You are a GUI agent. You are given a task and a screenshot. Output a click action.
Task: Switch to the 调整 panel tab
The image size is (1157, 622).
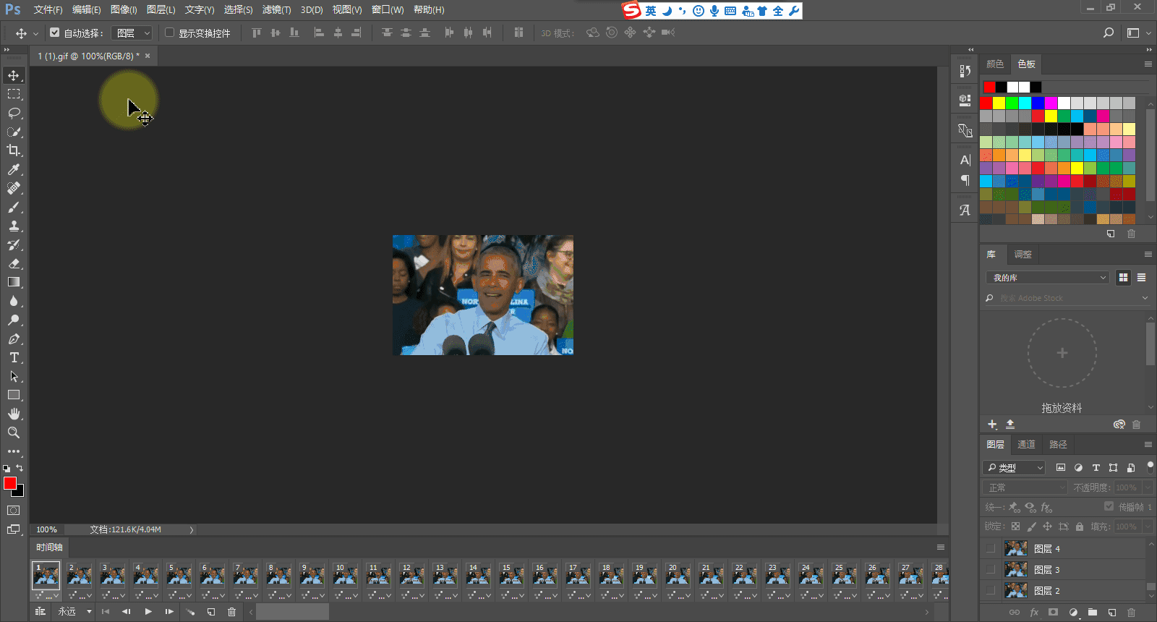[x=1022, y=254]
